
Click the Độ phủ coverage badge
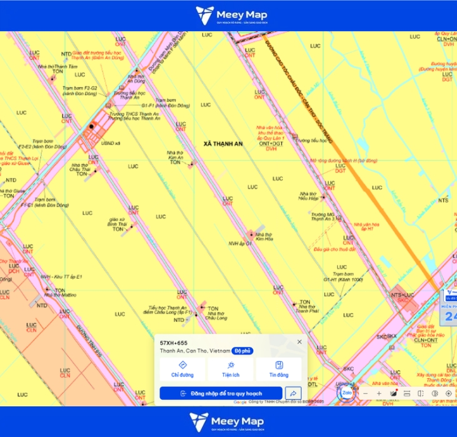243,351
